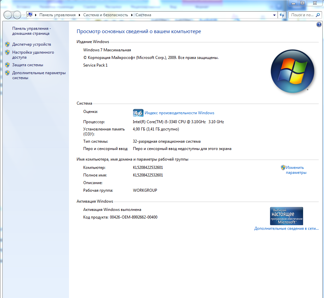Expand arrow after Система и безопасность

pyautogui.click(x=132, y=15)
